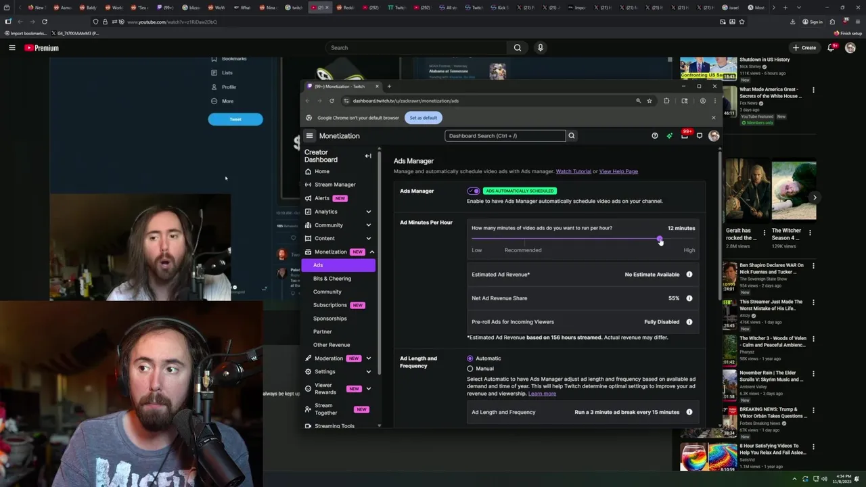Go to YouTube Premium home logo

pos(42,48)
